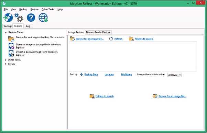Click the 'Images that contain drive:' label
Screen dimensions: 207x133
151,75
